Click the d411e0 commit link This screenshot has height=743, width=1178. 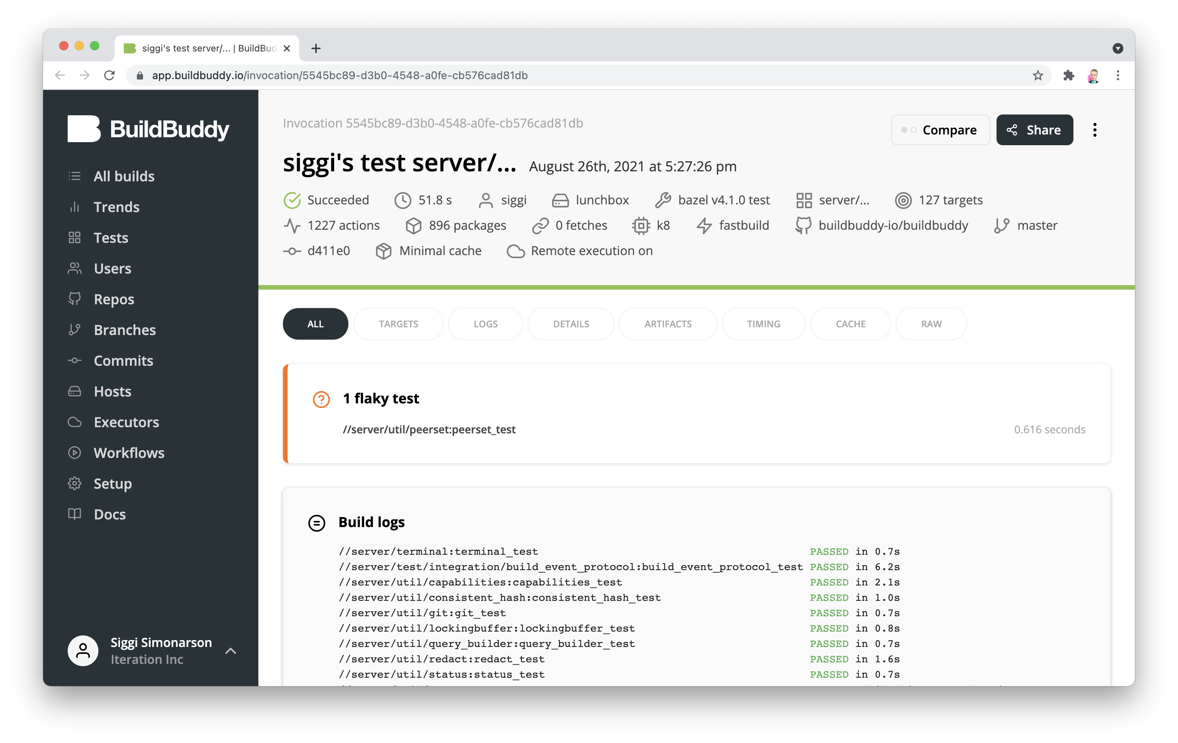tap(329, 251)
